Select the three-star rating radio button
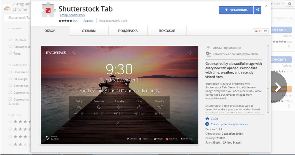Image resolution: width=295 pixels, height=155 pixels. click(10, 137)
